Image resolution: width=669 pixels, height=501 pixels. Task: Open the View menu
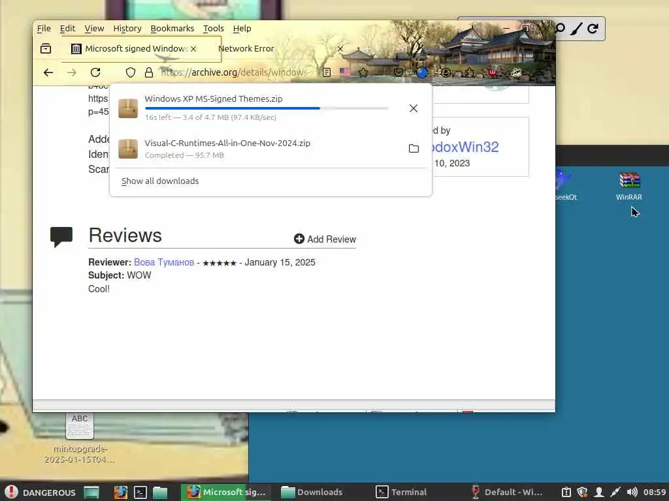pyautogui.click(x=94, y=29)
